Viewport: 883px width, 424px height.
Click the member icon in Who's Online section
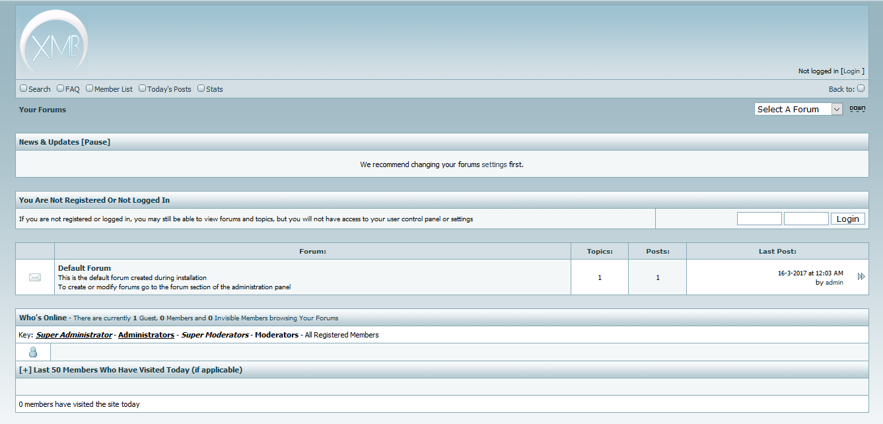pos(32,352)
